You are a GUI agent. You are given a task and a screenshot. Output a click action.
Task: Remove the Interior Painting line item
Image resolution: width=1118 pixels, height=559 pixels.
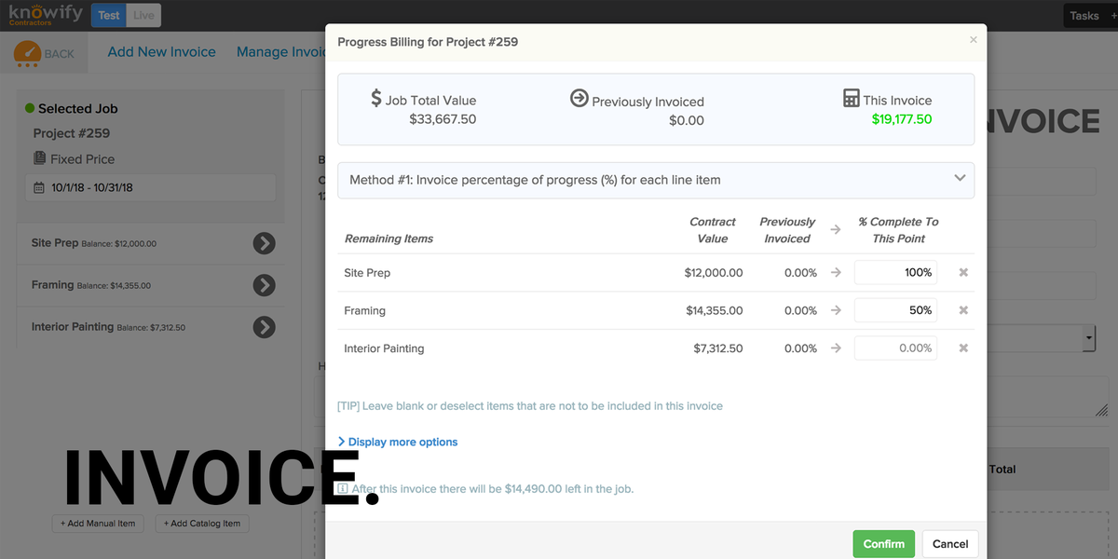(x=963, y=348)
